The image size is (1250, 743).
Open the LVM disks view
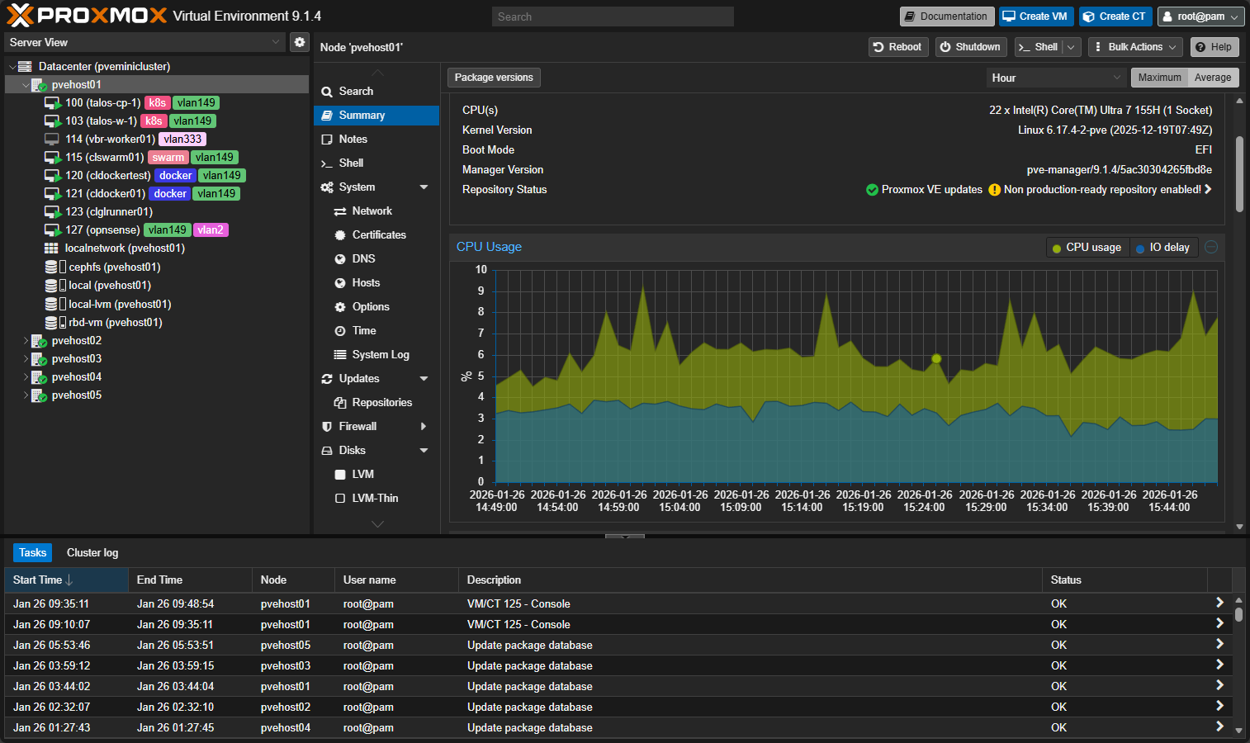tap(362, 474)
